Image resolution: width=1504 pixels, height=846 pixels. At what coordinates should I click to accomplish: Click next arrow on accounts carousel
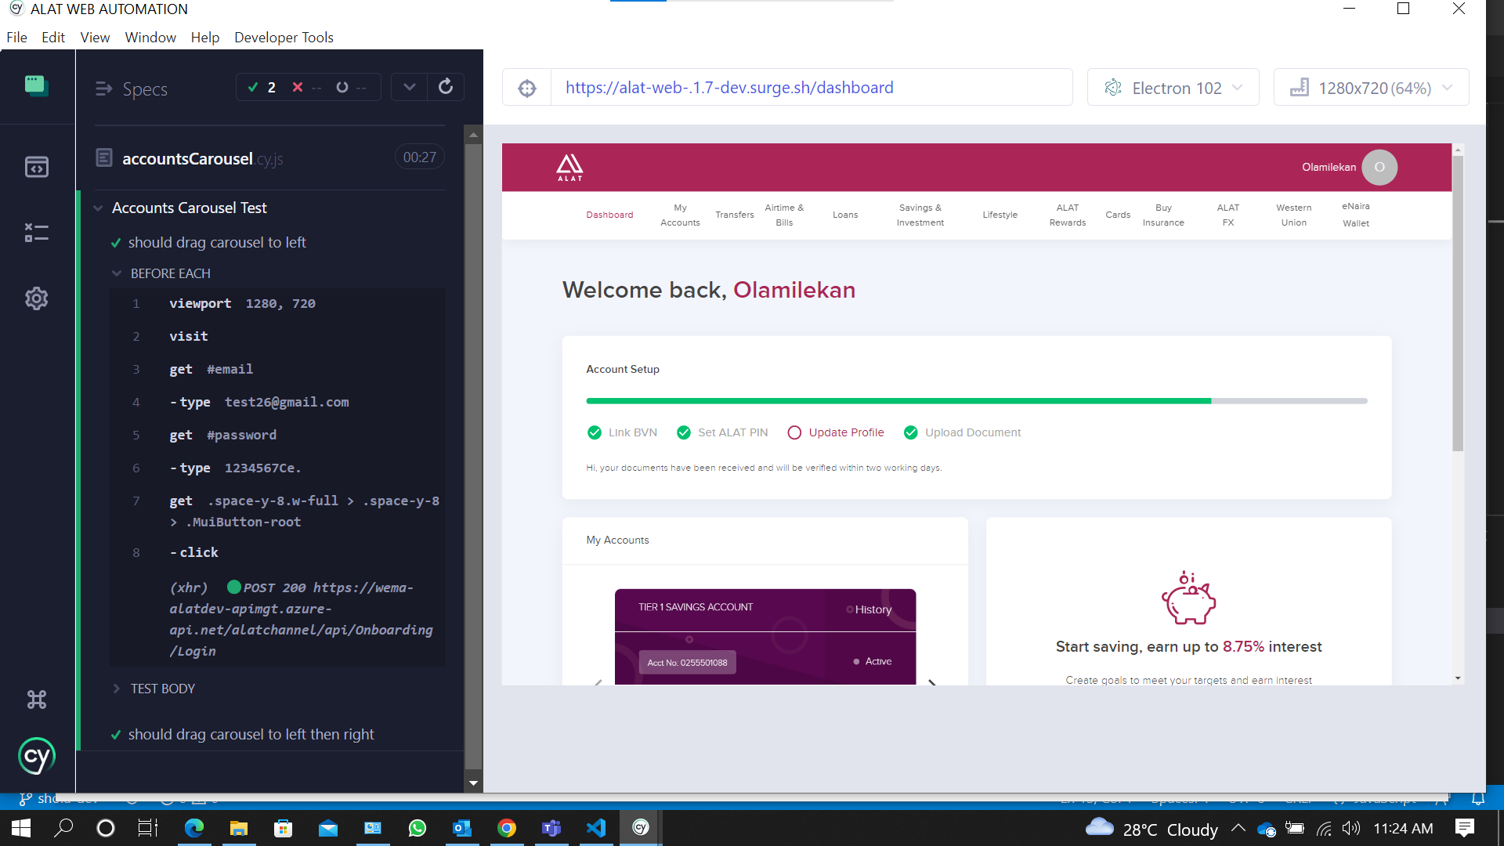point(932,682)
